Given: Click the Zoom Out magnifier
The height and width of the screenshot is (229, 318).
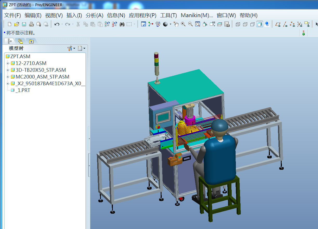Looking at the screenshot, I should tap(190, 24).
